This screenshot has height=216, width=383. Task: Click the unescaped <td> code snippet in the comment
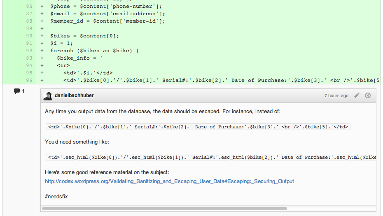coord(198,127)
